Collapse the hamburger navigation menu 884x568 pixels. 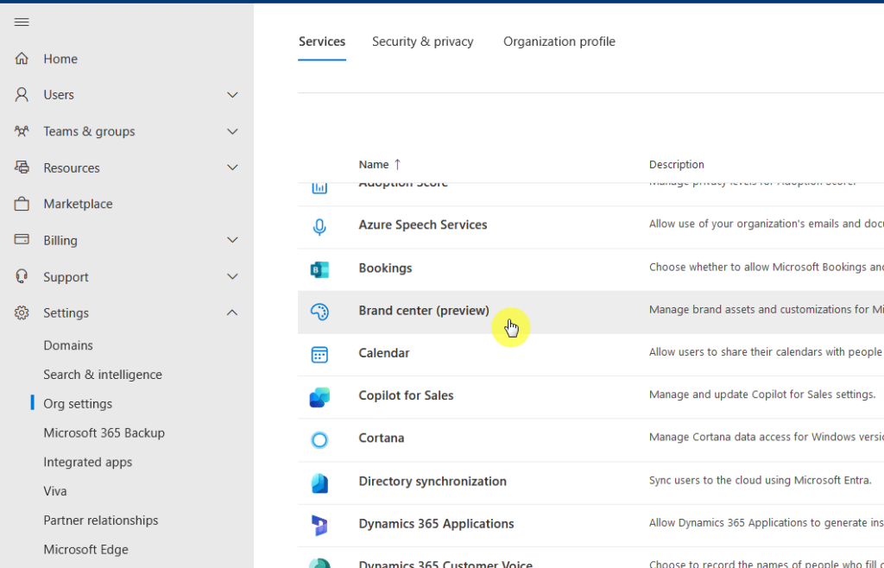click(x=22, y=22)
